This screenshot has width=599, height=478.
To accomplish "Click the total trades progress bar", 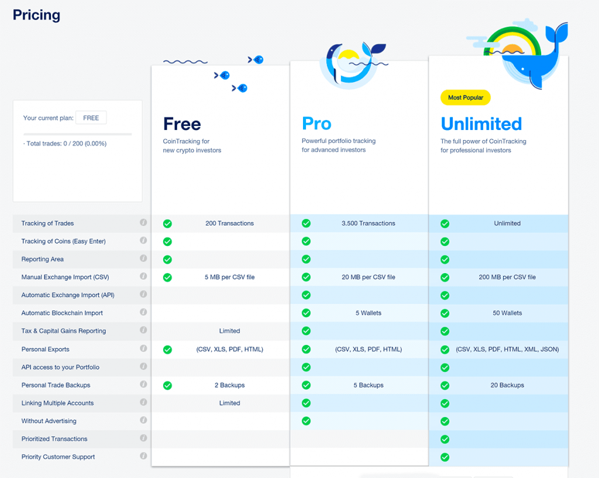I will (78, 134).
